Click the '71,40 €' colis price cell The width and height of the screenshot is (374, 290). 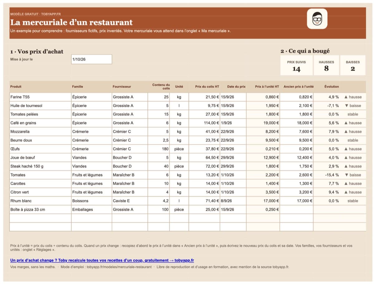pyautogui.click(x=204, y=201)
